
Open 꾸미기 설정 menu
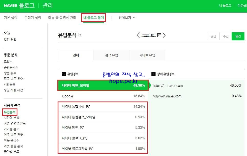pos(33,18)
